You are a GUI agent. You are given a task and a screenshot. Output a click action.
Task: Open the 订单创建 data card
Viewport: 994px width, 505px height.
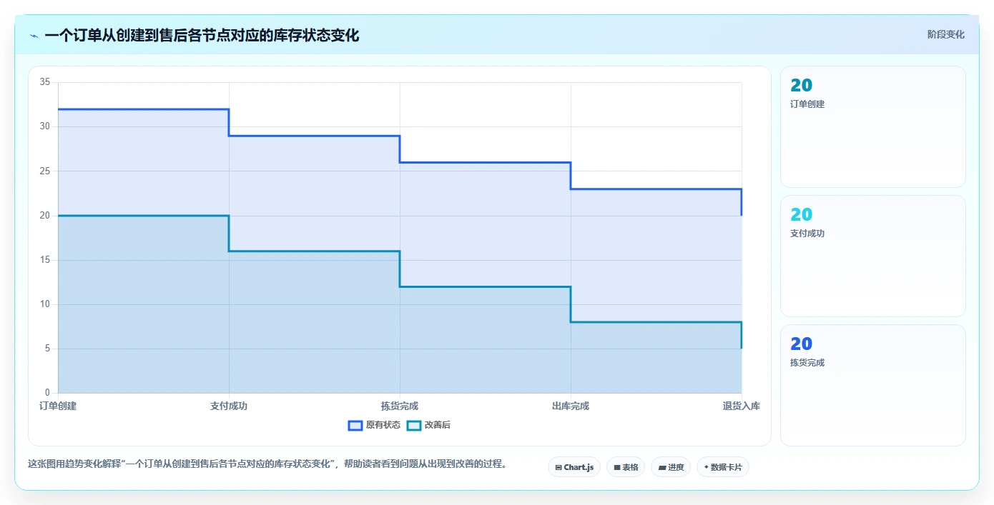pyautogui.click(x=873, y=127)
